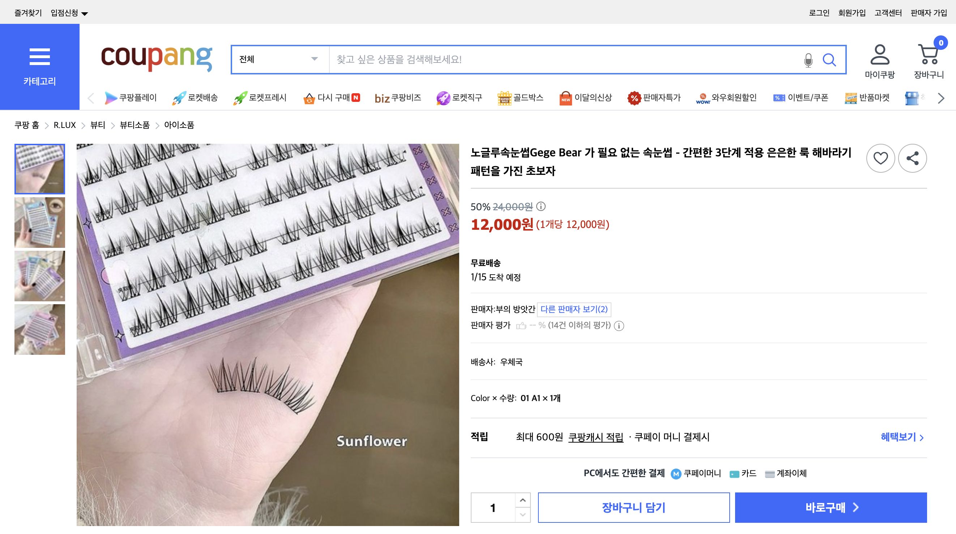Click the right chevron on the nav carousel
The height and width of the screenshot is (534, 956).
click(x=941, y=98)
